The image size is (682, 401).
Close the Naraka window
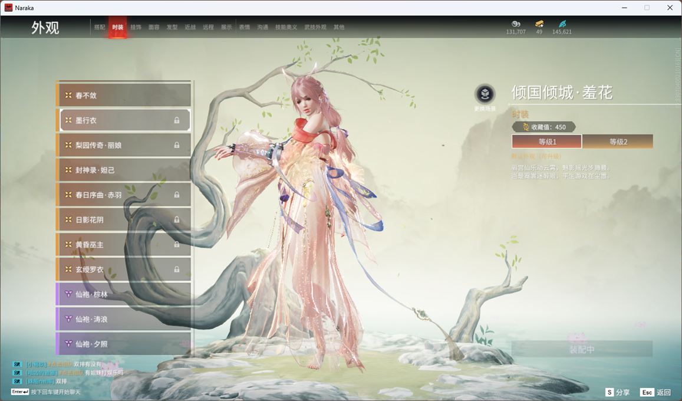click(670, 8)
